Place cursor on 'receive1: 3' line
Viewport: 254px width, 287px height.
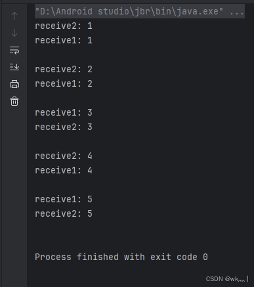pos(64,113)
